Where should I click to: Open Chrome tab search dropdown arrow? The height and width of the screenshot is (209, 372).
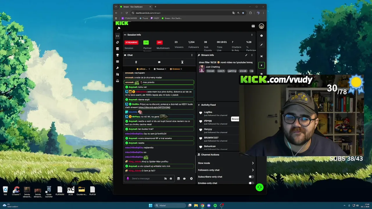(x=116, y=7)
